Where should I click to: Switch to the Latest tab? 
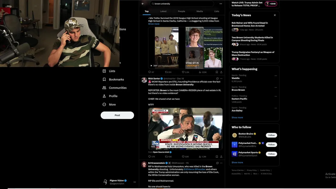pos(163,11)
